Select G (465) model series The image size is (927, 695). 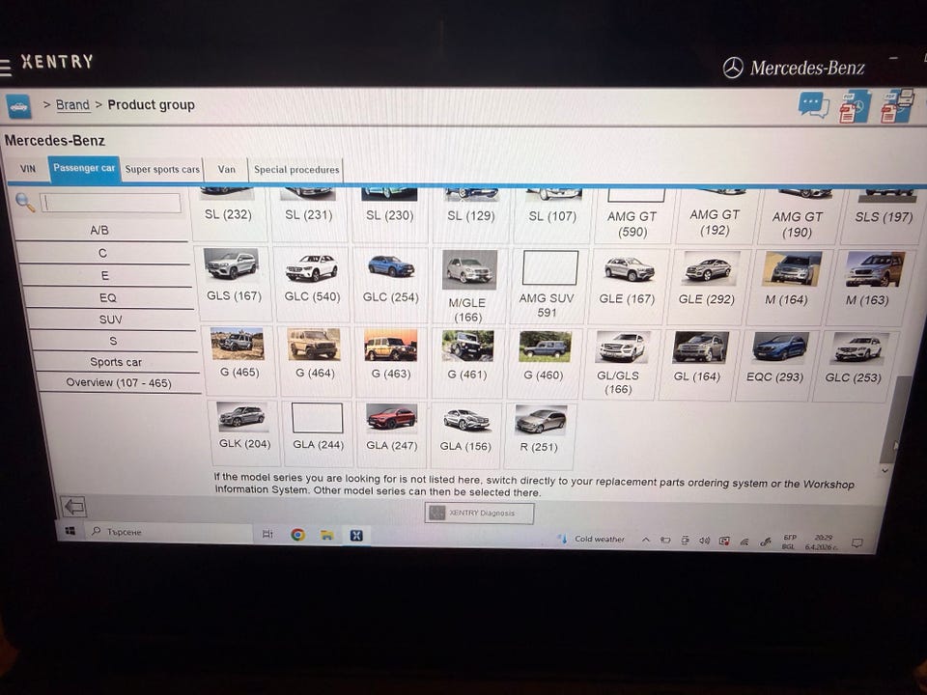coord(239,360)
